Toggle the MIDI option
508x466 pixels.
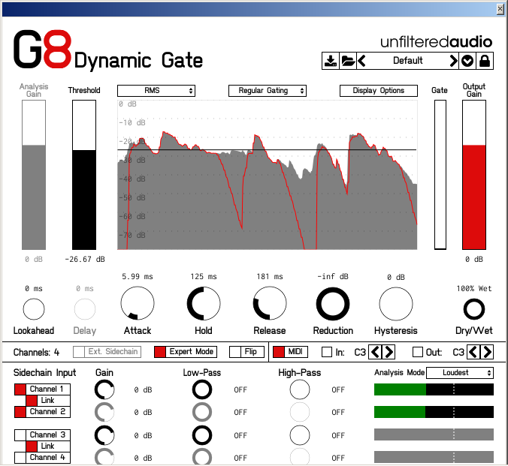279,352
